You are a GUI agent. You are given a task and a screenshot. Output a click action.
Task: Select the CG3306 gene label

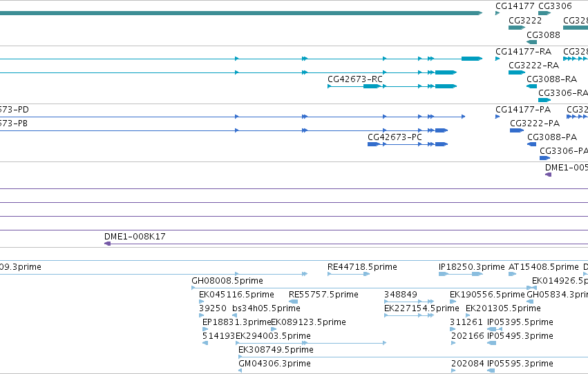(555, 6)
